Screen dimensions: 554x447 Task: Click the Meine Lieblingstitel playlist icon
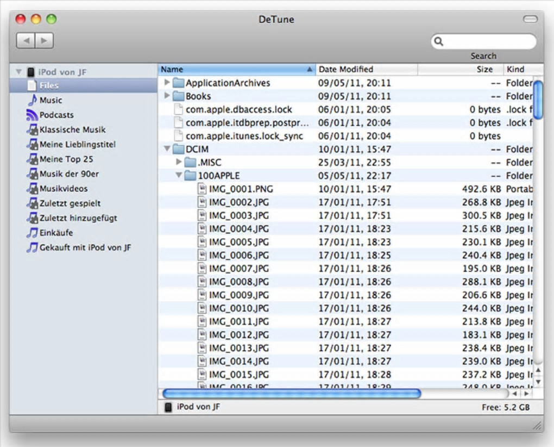point(32,144)
